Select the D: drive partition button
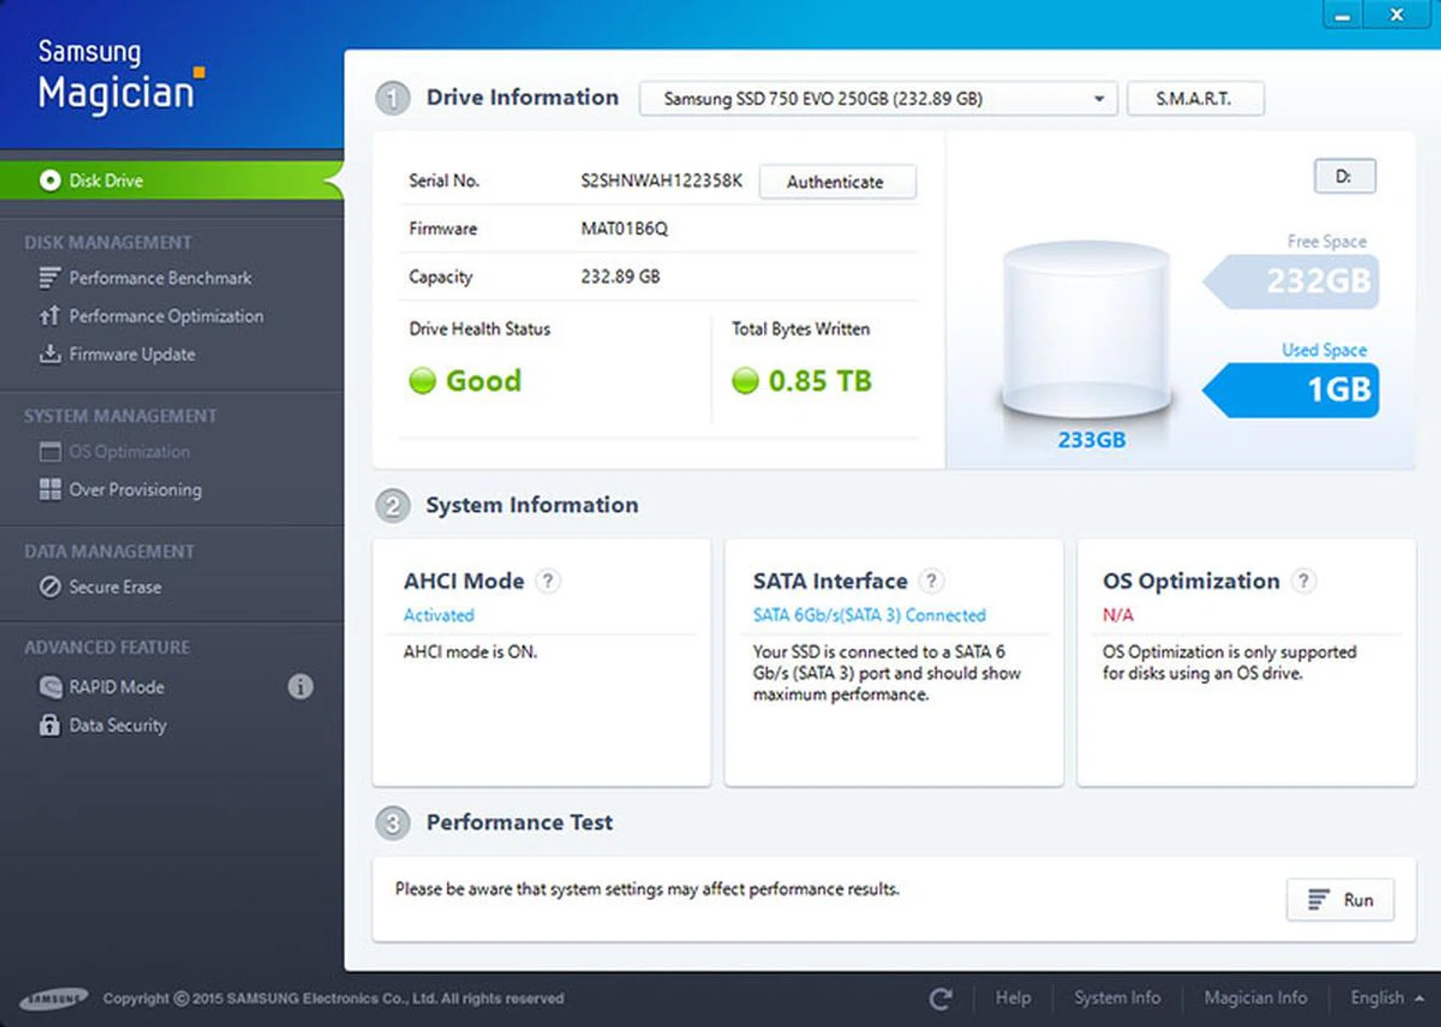 [1343, 176]
